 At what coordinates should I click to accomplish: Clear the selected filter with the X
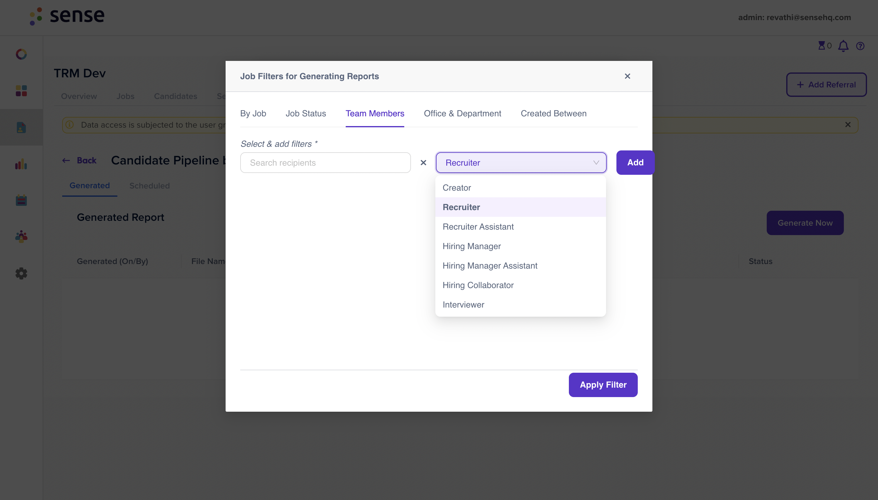(423, 162)
